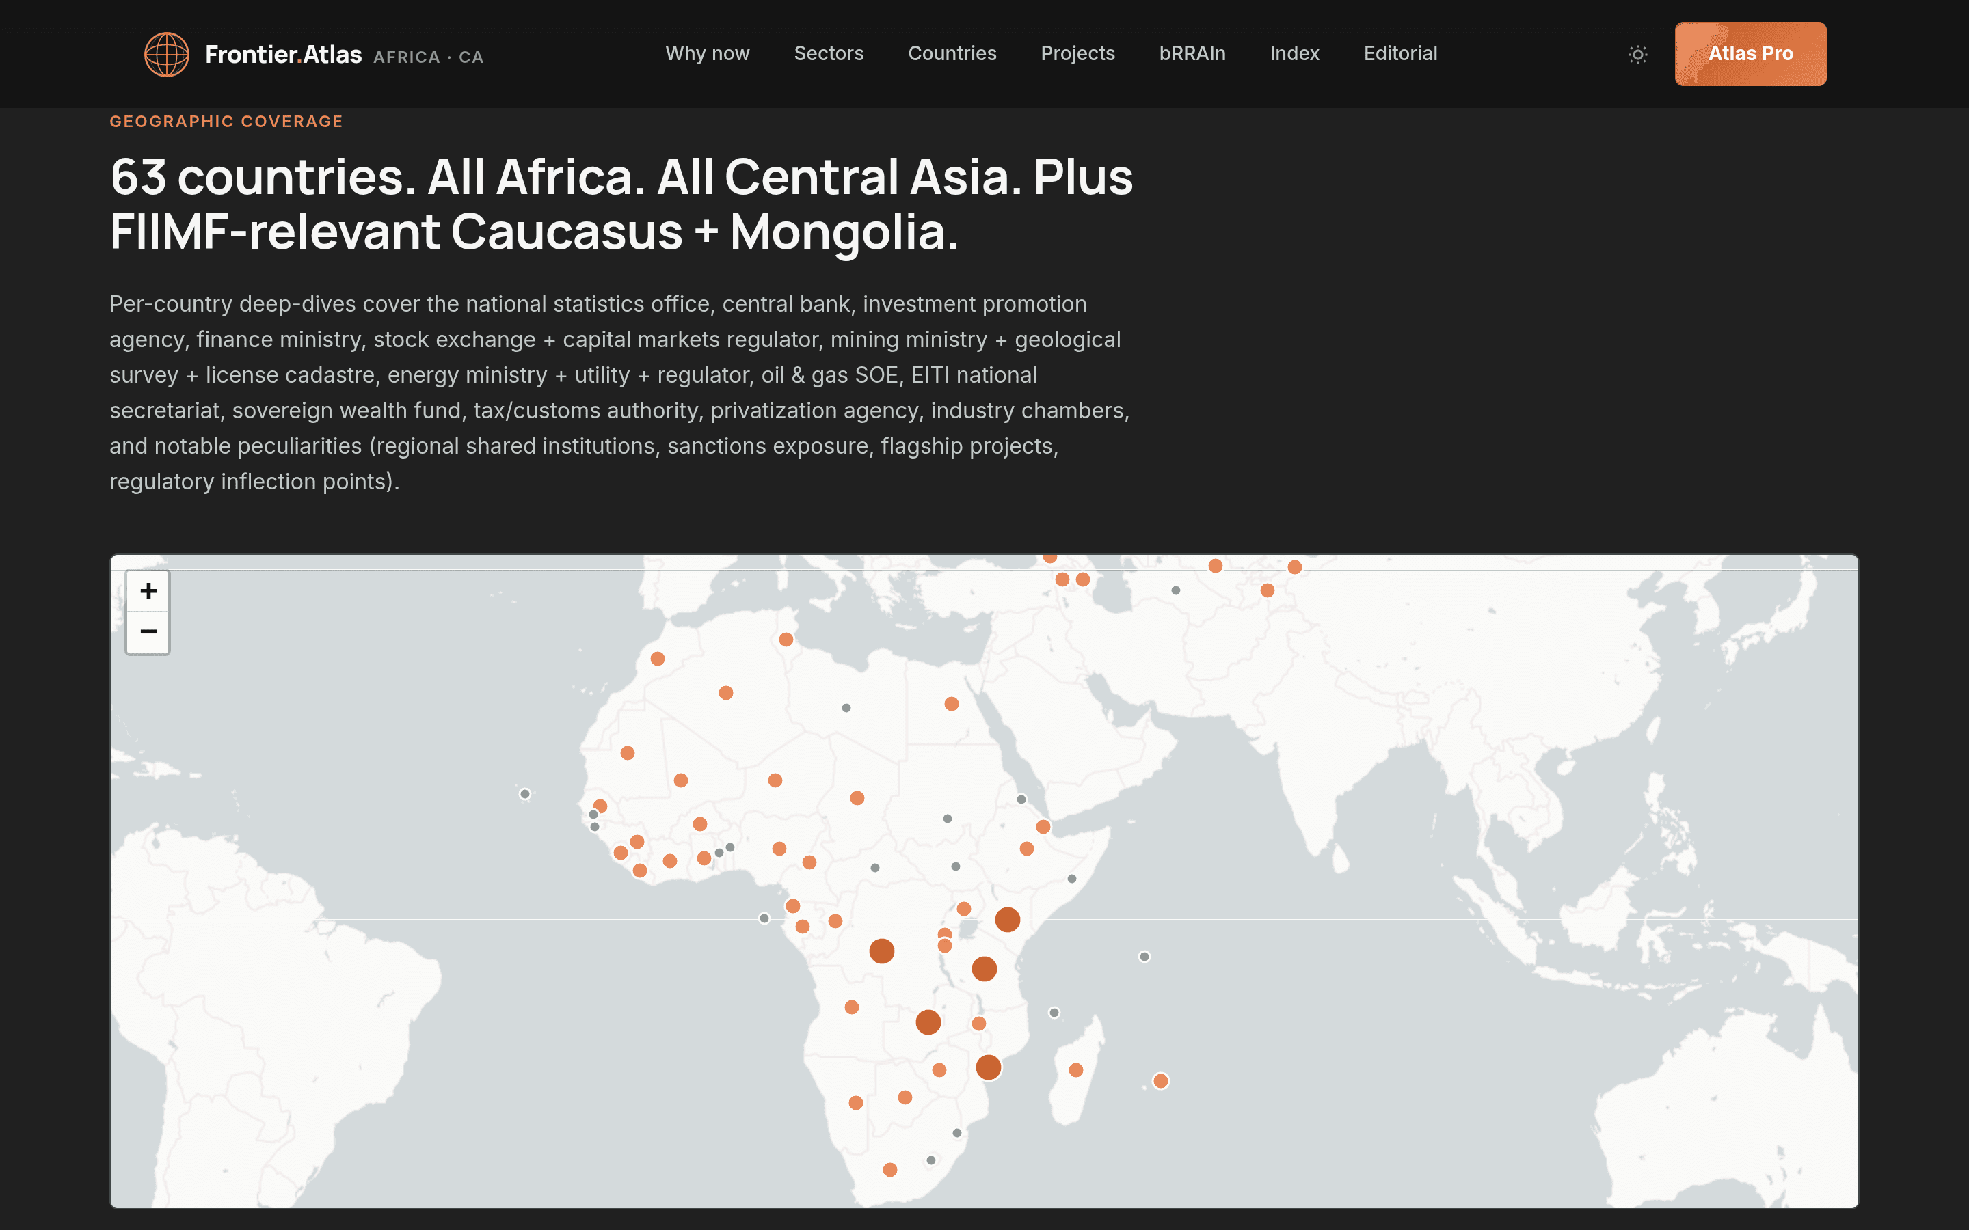Viewport: 1969px width, 1230px height.
Task: Click the 63 countries headline text
Action: tap(621, 204)
